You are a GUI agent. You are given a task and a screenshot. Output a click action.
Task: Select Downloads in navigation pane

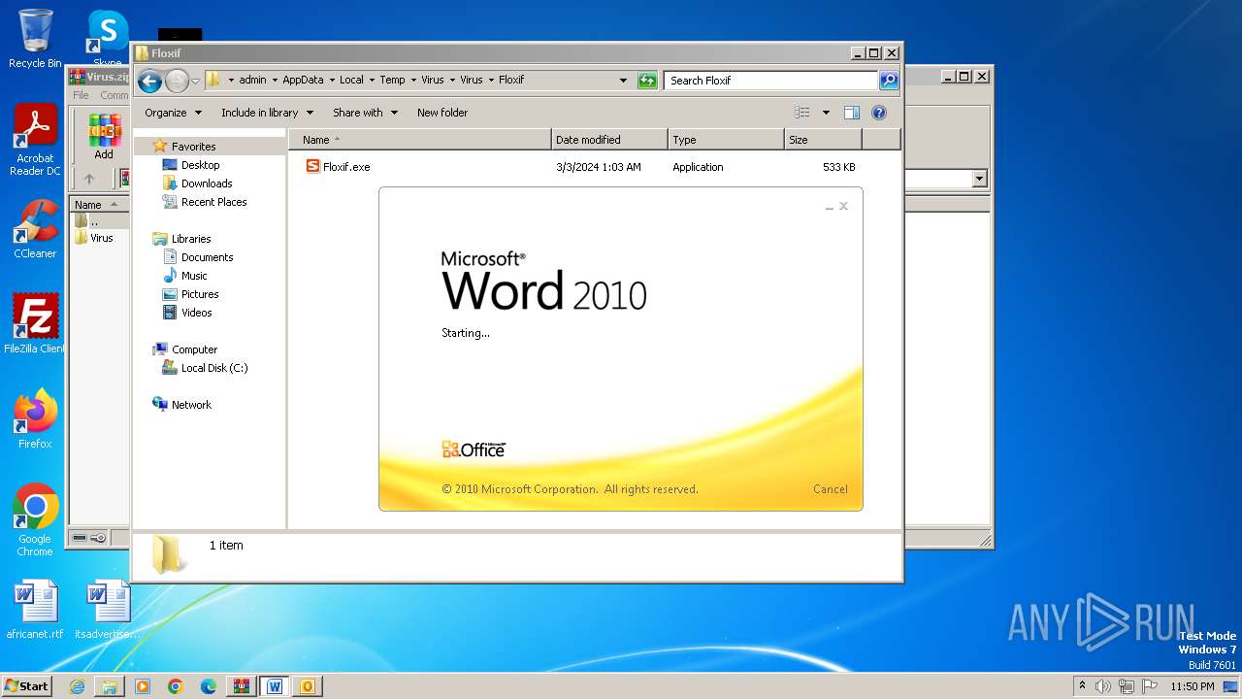[x=207, y=183]
